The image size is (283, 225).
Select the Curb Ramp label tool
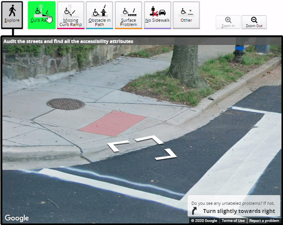coord(42,14)
